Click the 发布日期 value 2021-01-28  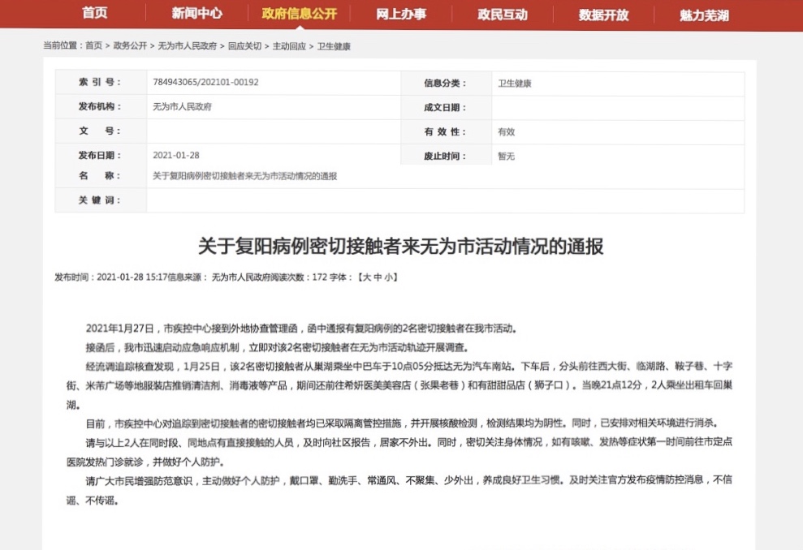175,155
